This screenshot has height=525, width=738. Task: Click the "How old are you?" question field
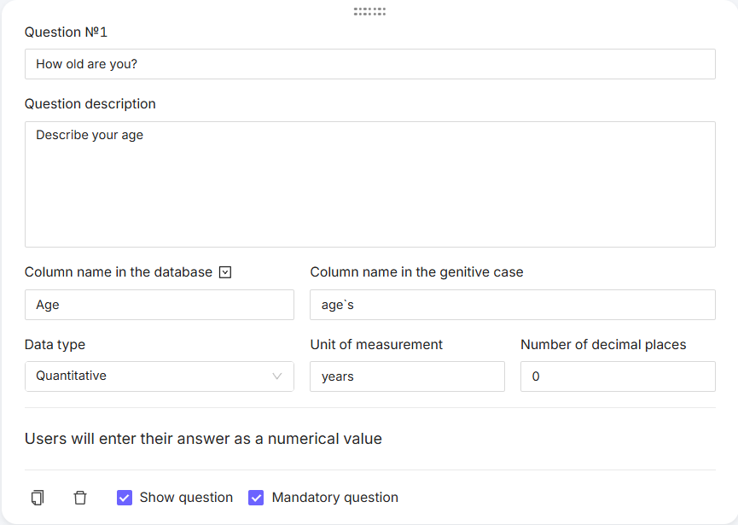(369, 64)
